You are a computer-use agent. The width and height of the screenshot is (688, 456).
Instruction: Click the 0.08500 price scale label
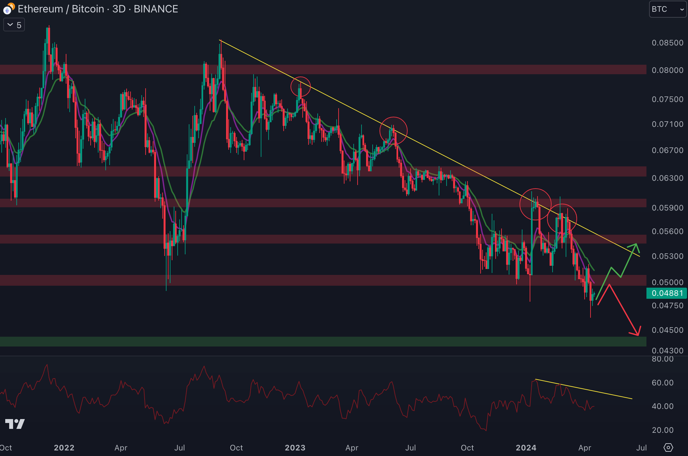(667, 43)
